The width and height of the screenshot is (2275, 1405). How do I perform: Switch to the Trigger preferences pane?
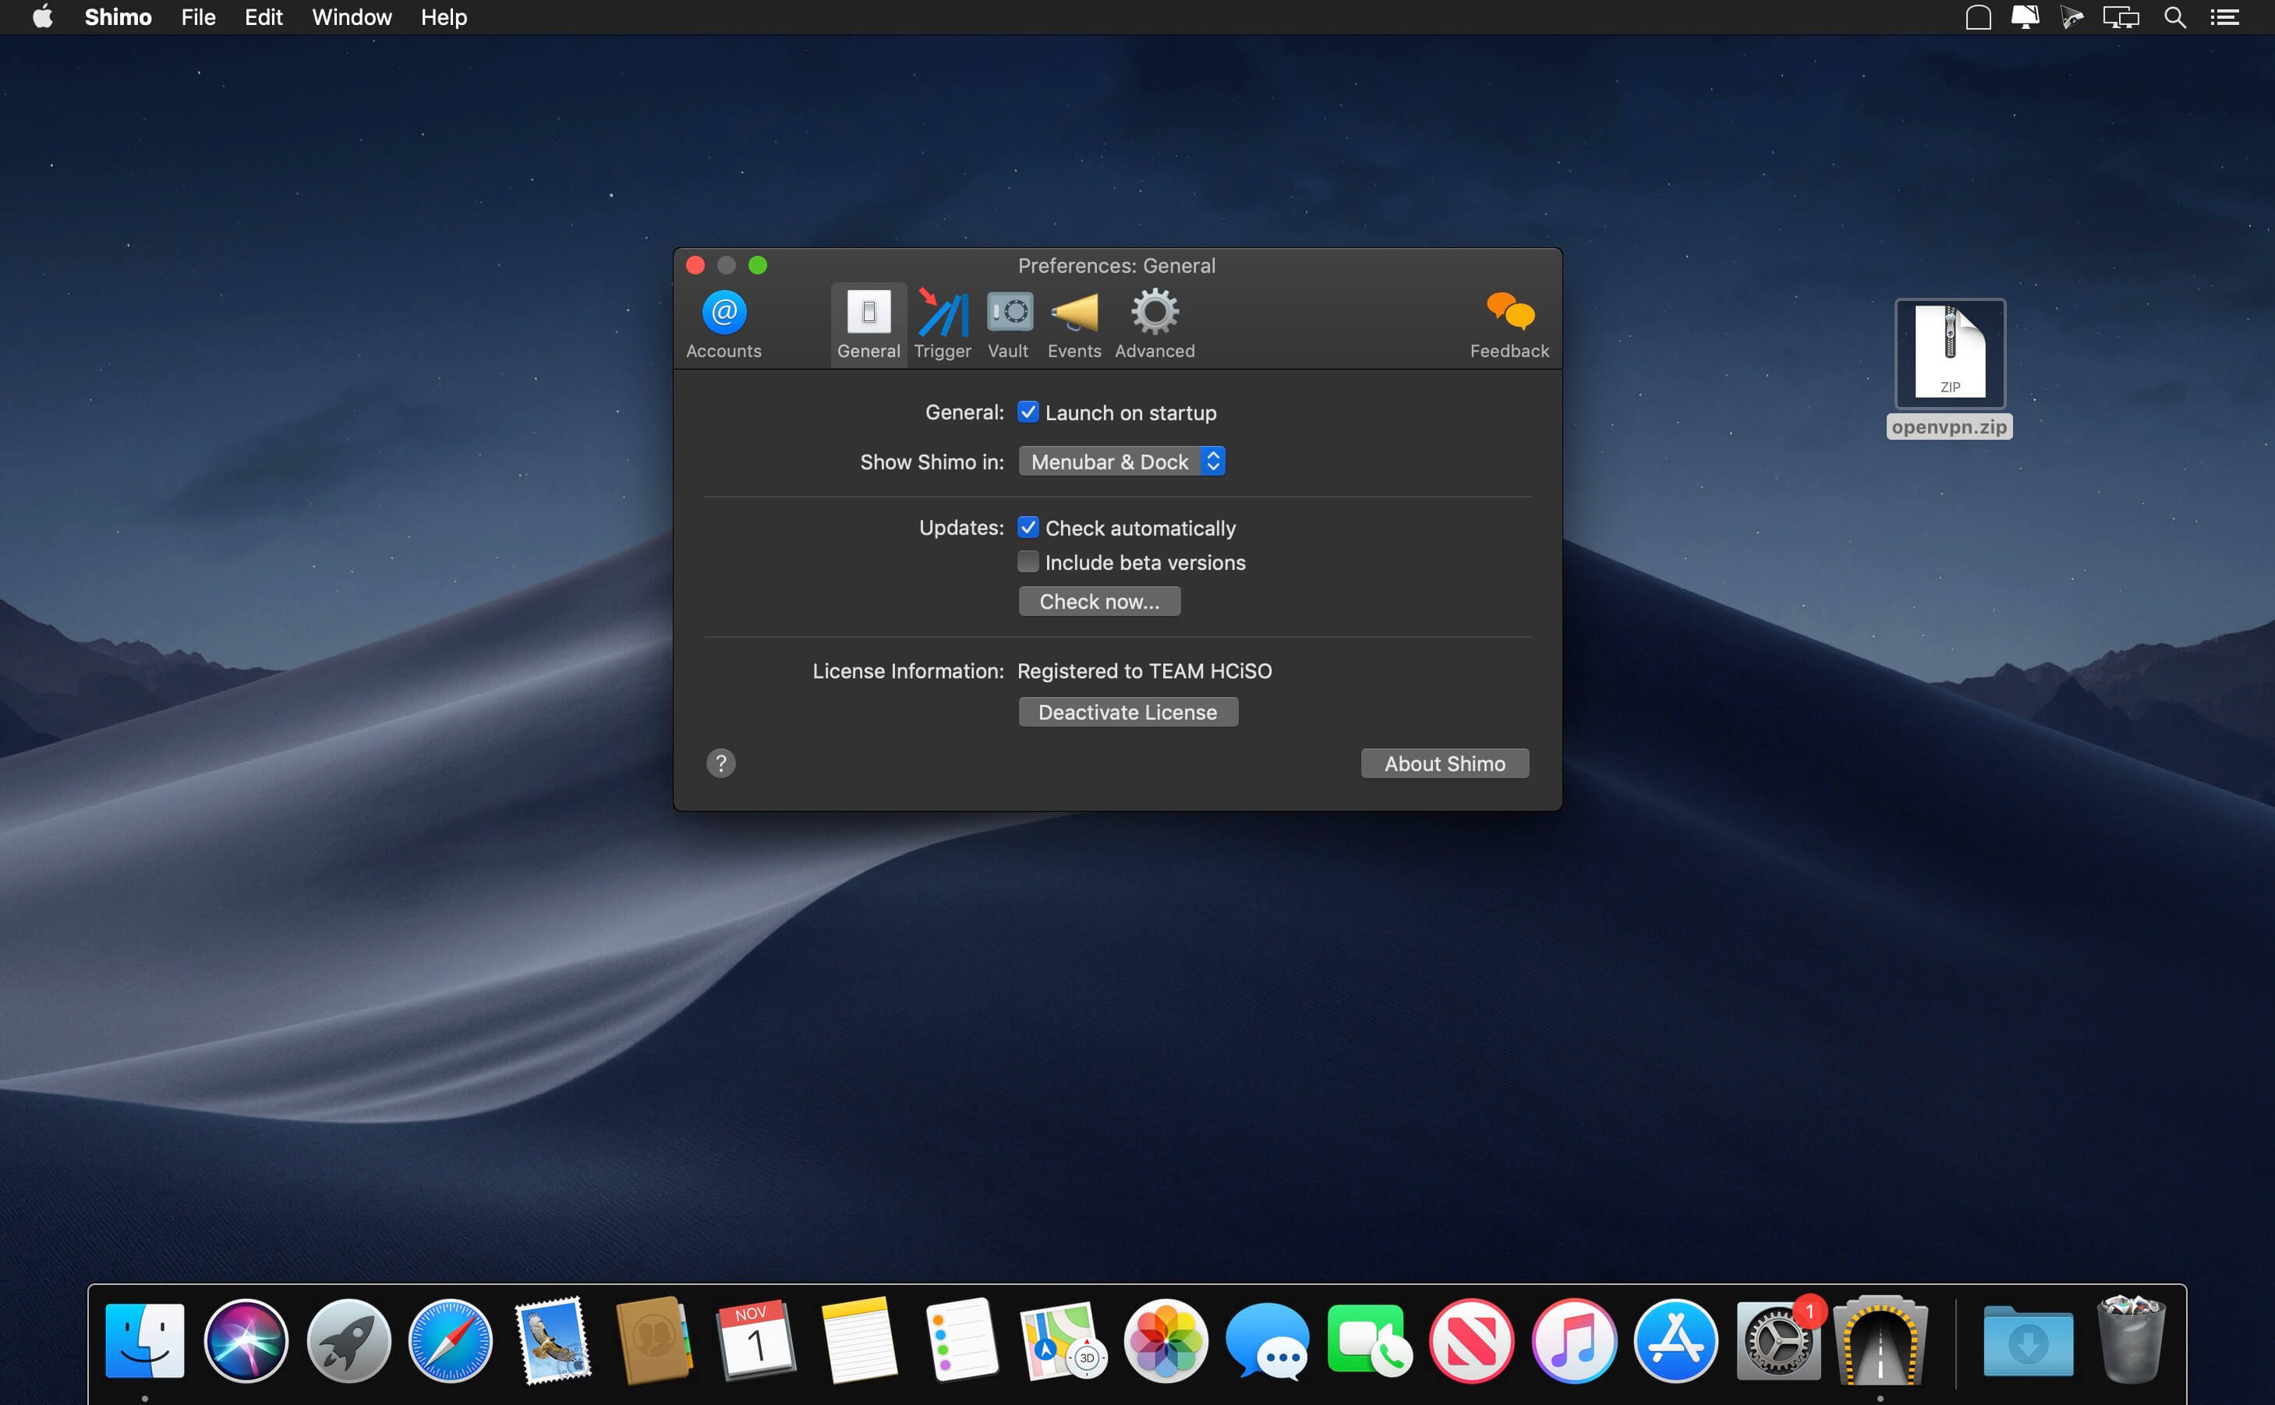coord(942,324)
